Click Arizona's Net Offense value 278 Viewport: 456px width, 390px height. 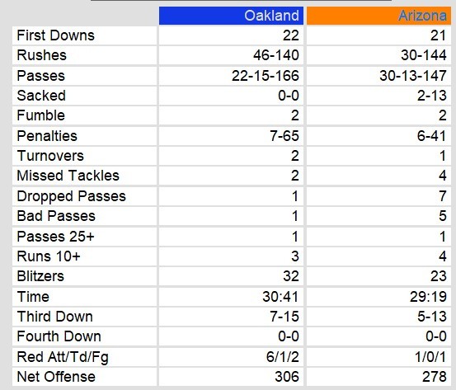pos(435,377)
